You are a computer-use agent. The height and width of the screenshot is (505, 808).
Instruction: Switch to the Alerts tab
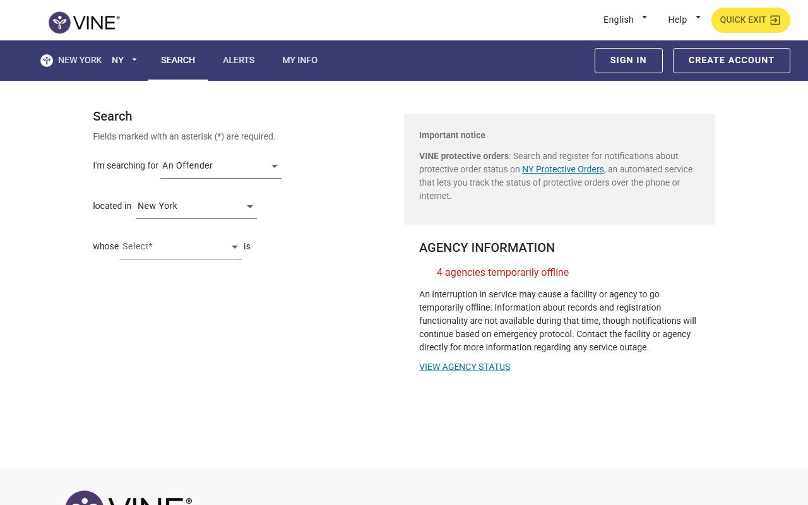point(239,61)
